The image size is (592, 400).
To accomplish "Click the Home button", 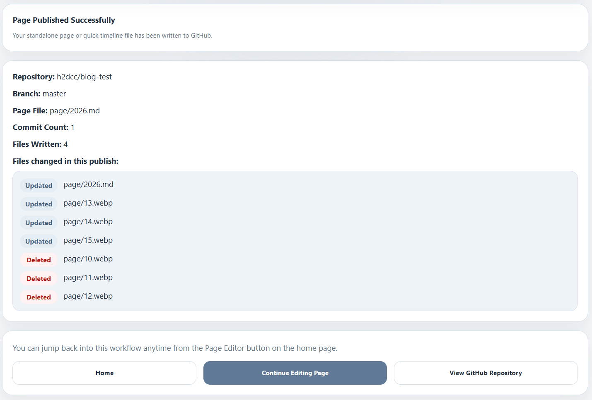I will [x=104, y=373].
